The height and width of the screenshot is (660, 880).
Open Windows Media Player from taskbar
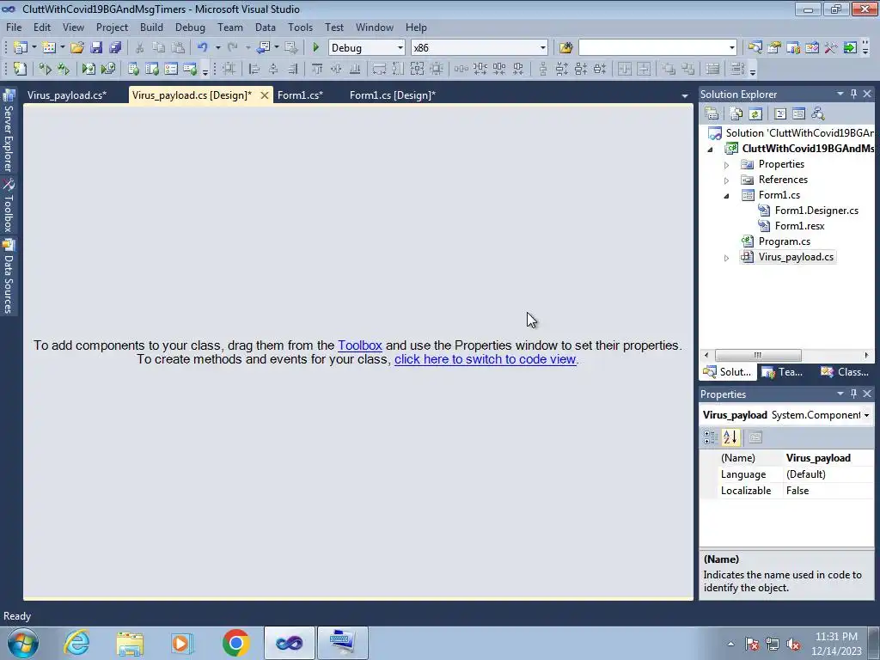coord(182,643)
